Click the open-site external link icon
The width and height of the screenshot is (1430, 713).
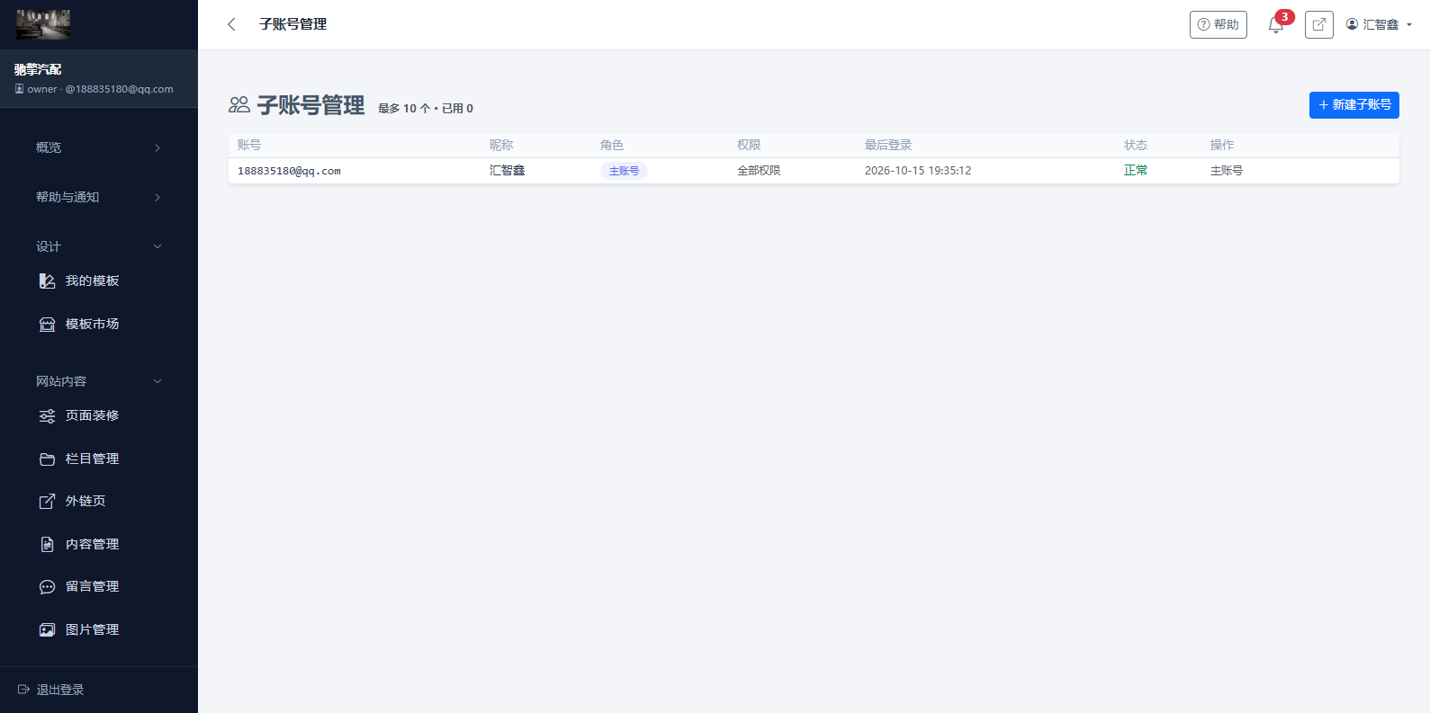[1318, 24]
